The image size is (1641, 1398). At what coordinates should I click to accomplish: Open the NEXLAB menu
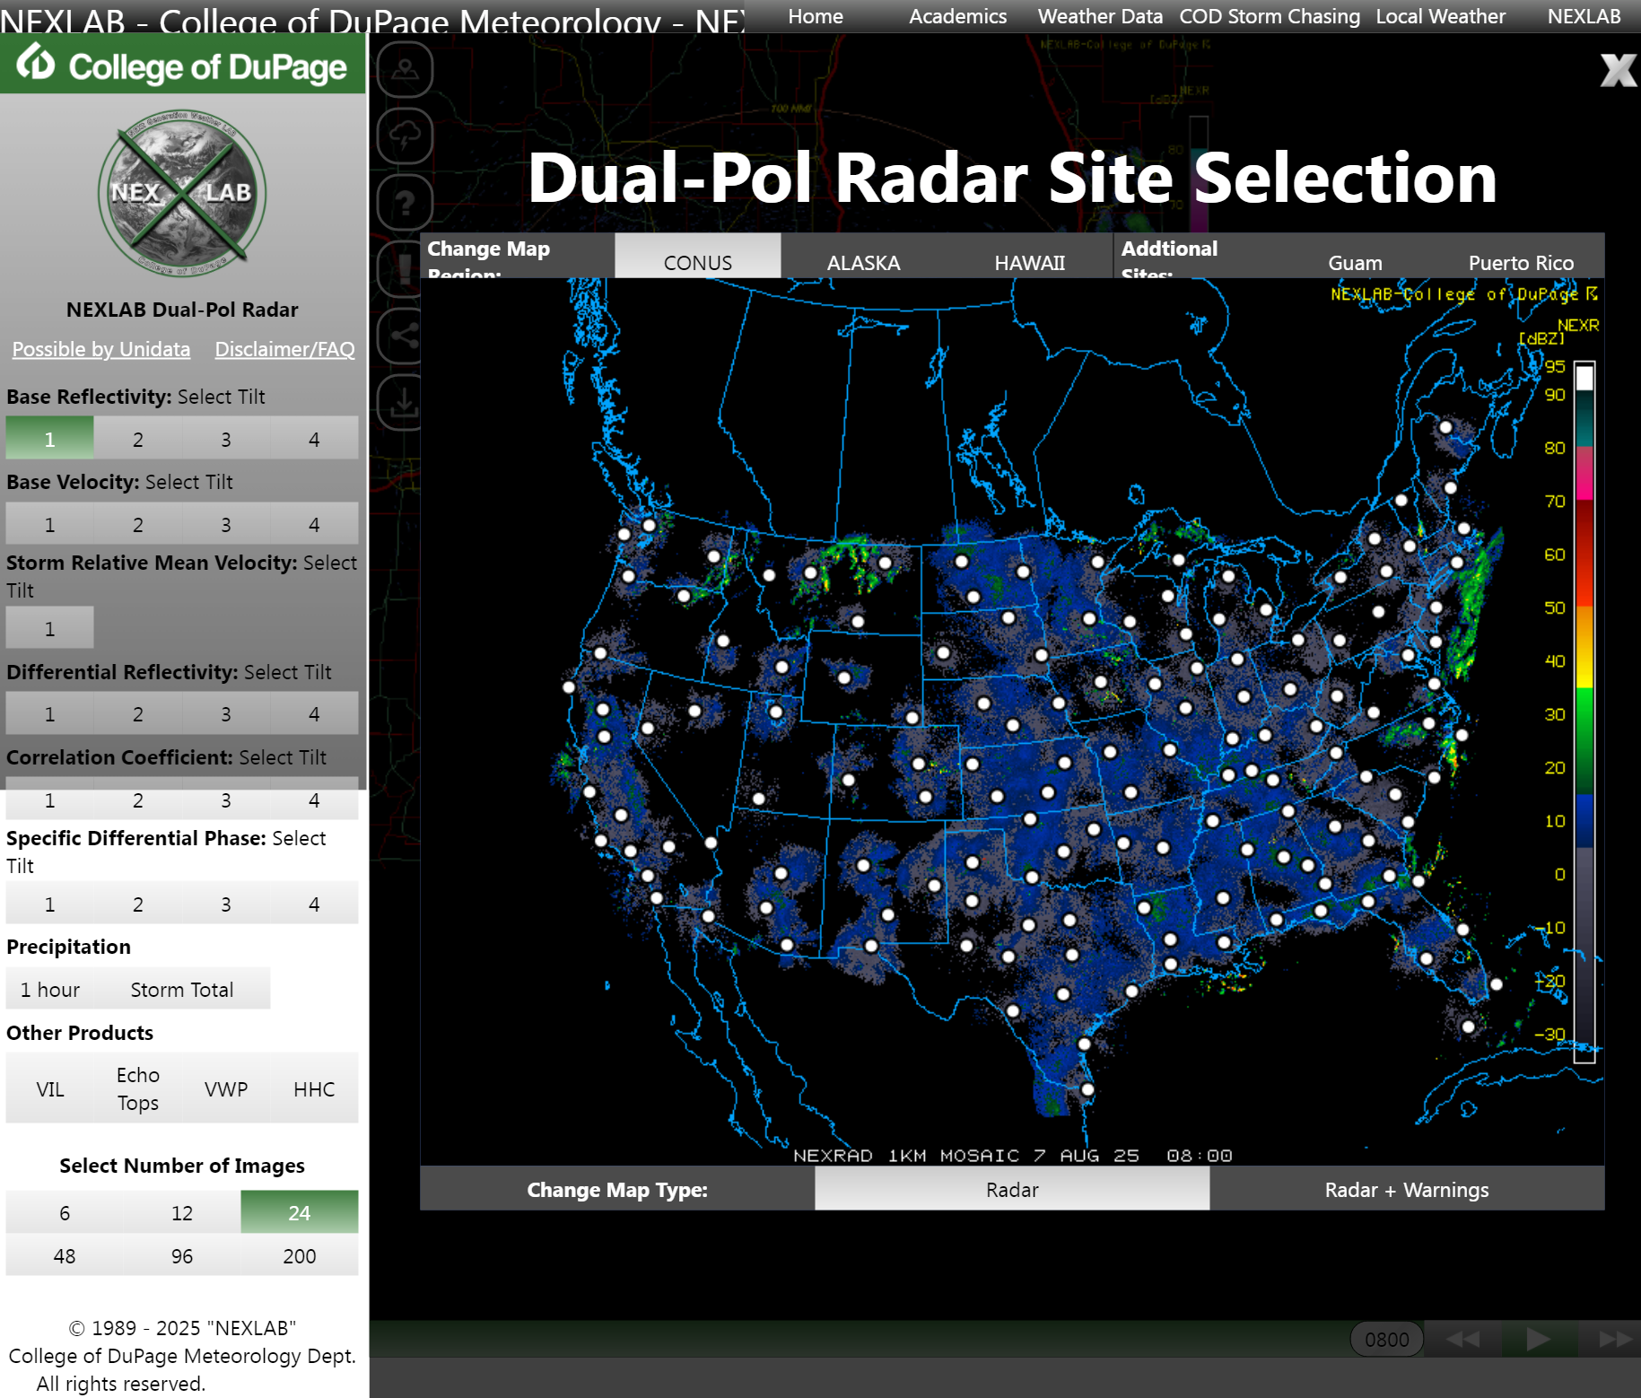(x=1584, y=16)
